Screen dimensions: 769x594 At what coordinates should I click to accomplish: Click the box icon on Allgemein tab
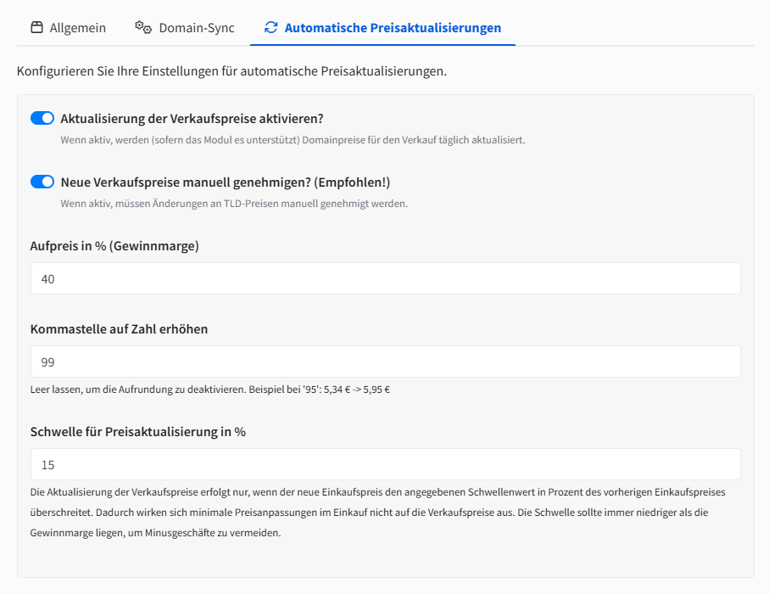36,28
